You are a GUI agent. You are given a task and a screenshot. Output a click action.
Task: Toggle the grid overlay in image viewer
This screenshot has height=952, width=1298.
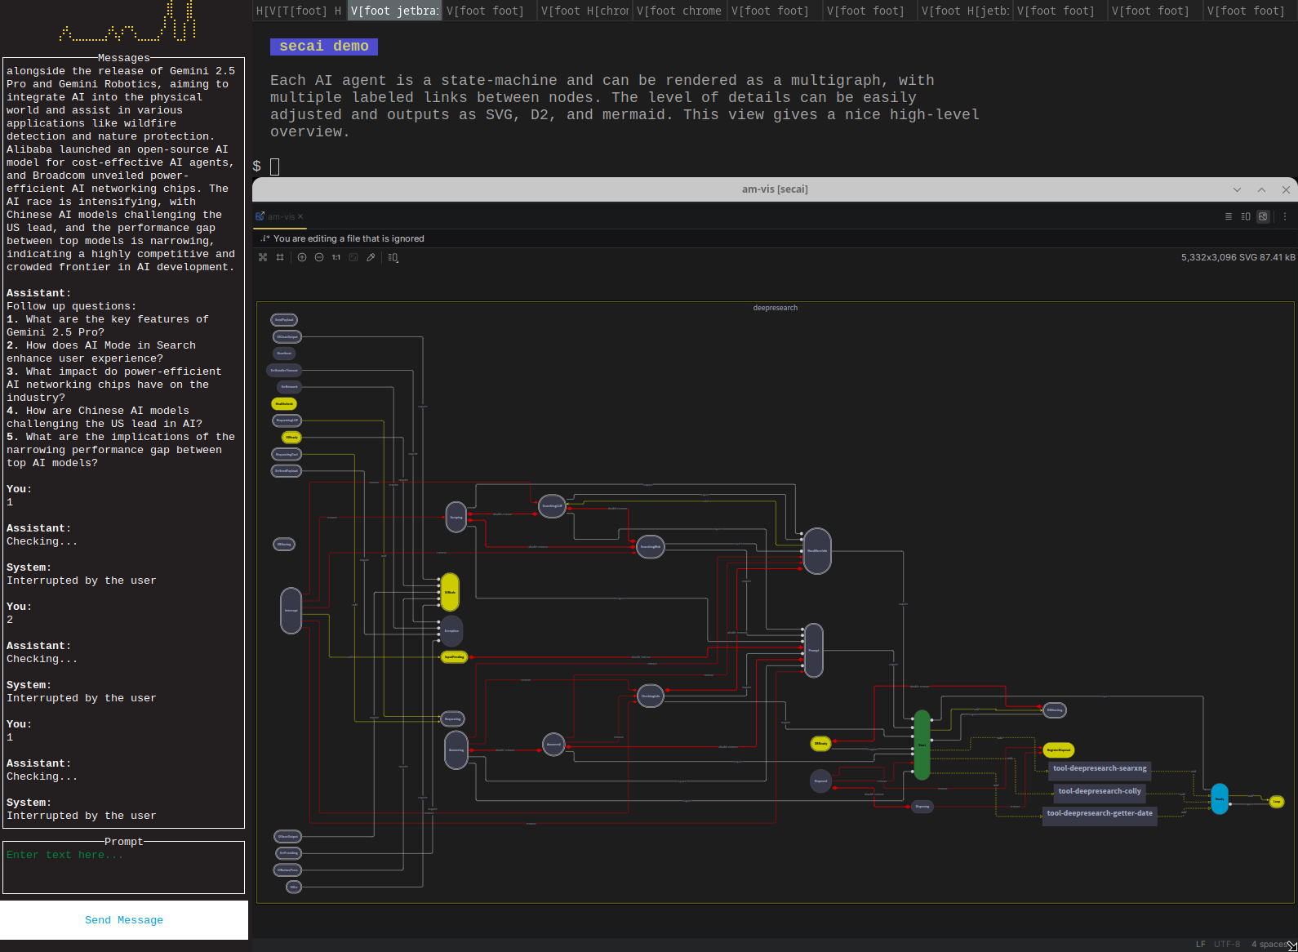(280, 257)
